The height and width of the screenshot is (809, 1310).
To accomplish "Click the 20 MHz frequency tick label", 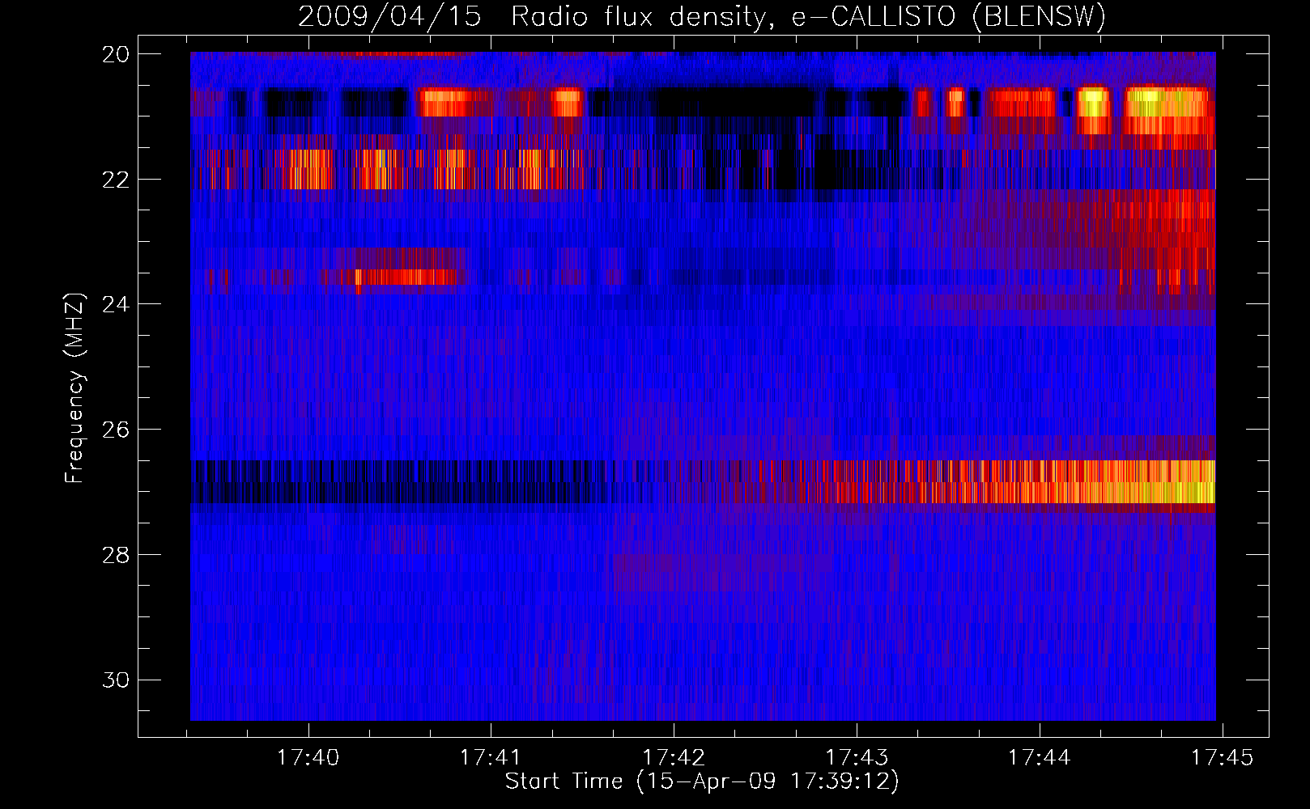I will tap(116, 53).
